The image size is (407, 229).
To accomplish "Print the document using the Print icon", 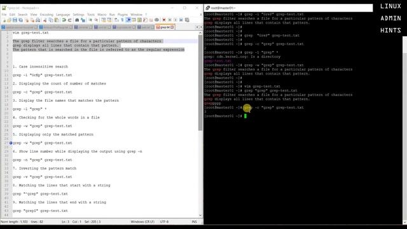I will click(38, 20).
